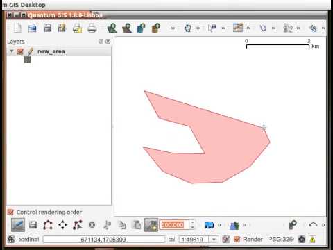This screenshot has height=250, width=333.
Task: Click the stop map rendering icon
Action: [226, 239]
